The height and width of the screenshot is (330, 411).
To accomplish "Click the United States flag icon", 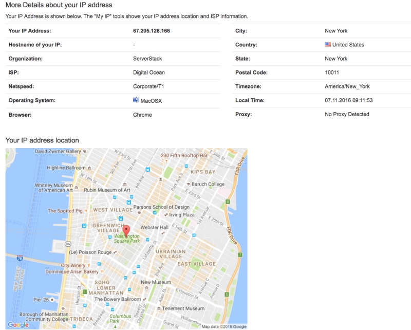I will 328,45.
